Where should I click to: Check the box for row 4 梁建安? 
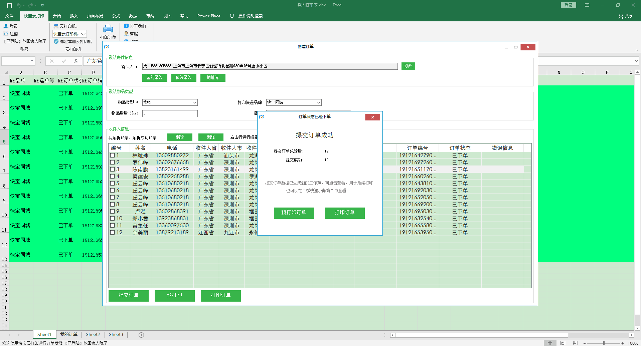[x=113, y=177]
